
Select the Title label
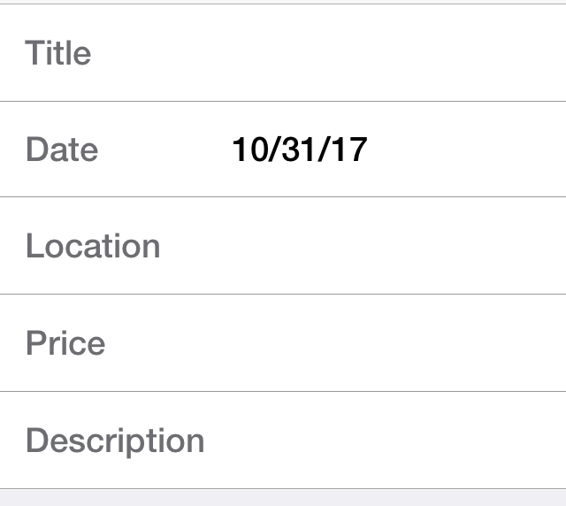point(57,53)
